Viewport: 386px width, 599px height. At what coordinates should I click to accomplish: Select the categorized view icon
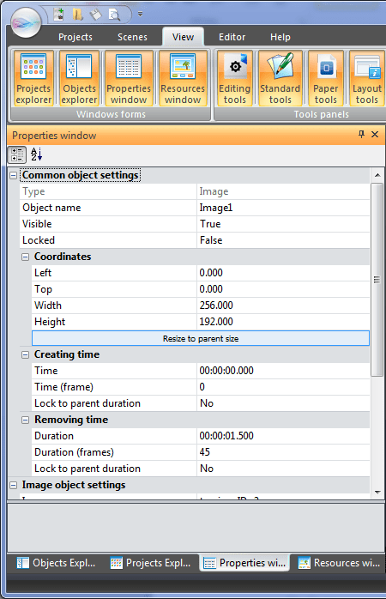click(17, 154)
